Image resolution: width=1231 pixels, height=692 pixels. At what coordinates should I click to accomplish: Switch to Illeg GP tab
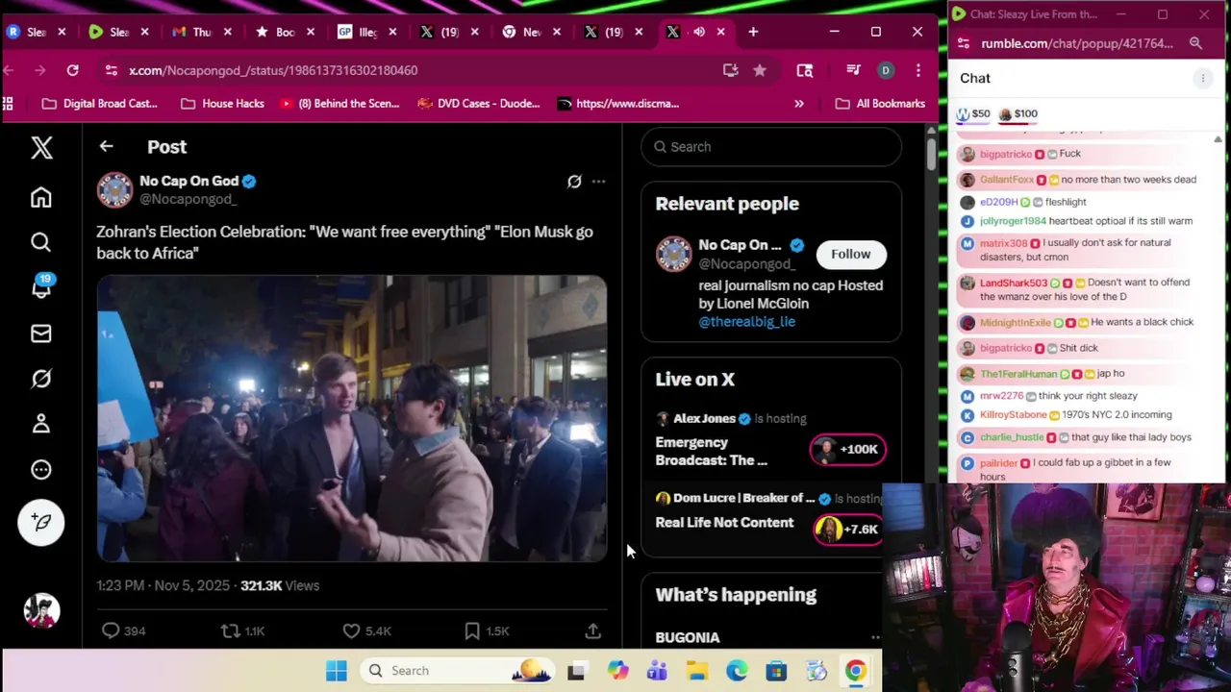[x=367, y=32]
